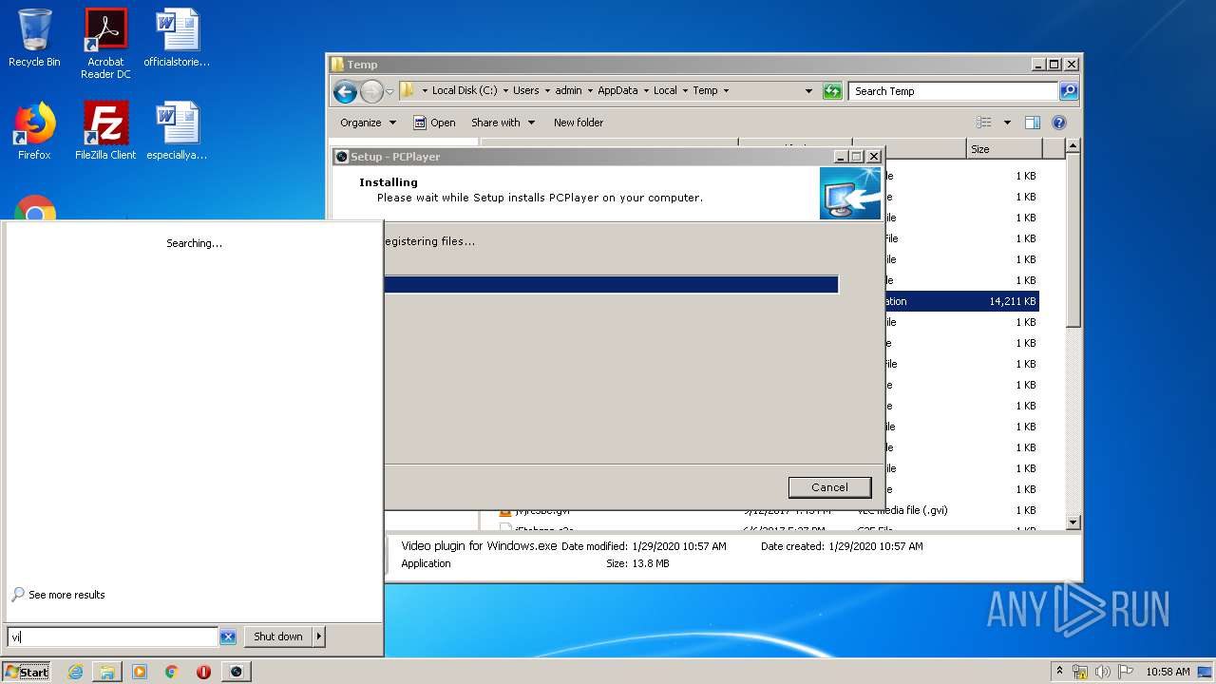This screenshot has width=1216, height=684.
Task: Click See more results link
Action: (66, 595)
